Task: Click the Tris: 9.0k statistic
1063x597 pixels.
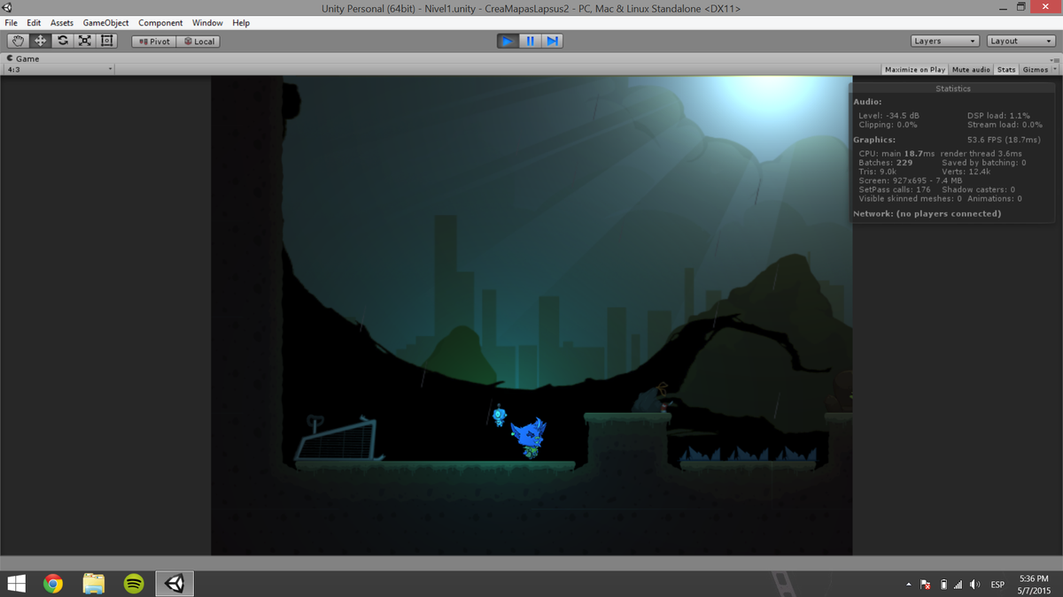Action: coord(877,172)
